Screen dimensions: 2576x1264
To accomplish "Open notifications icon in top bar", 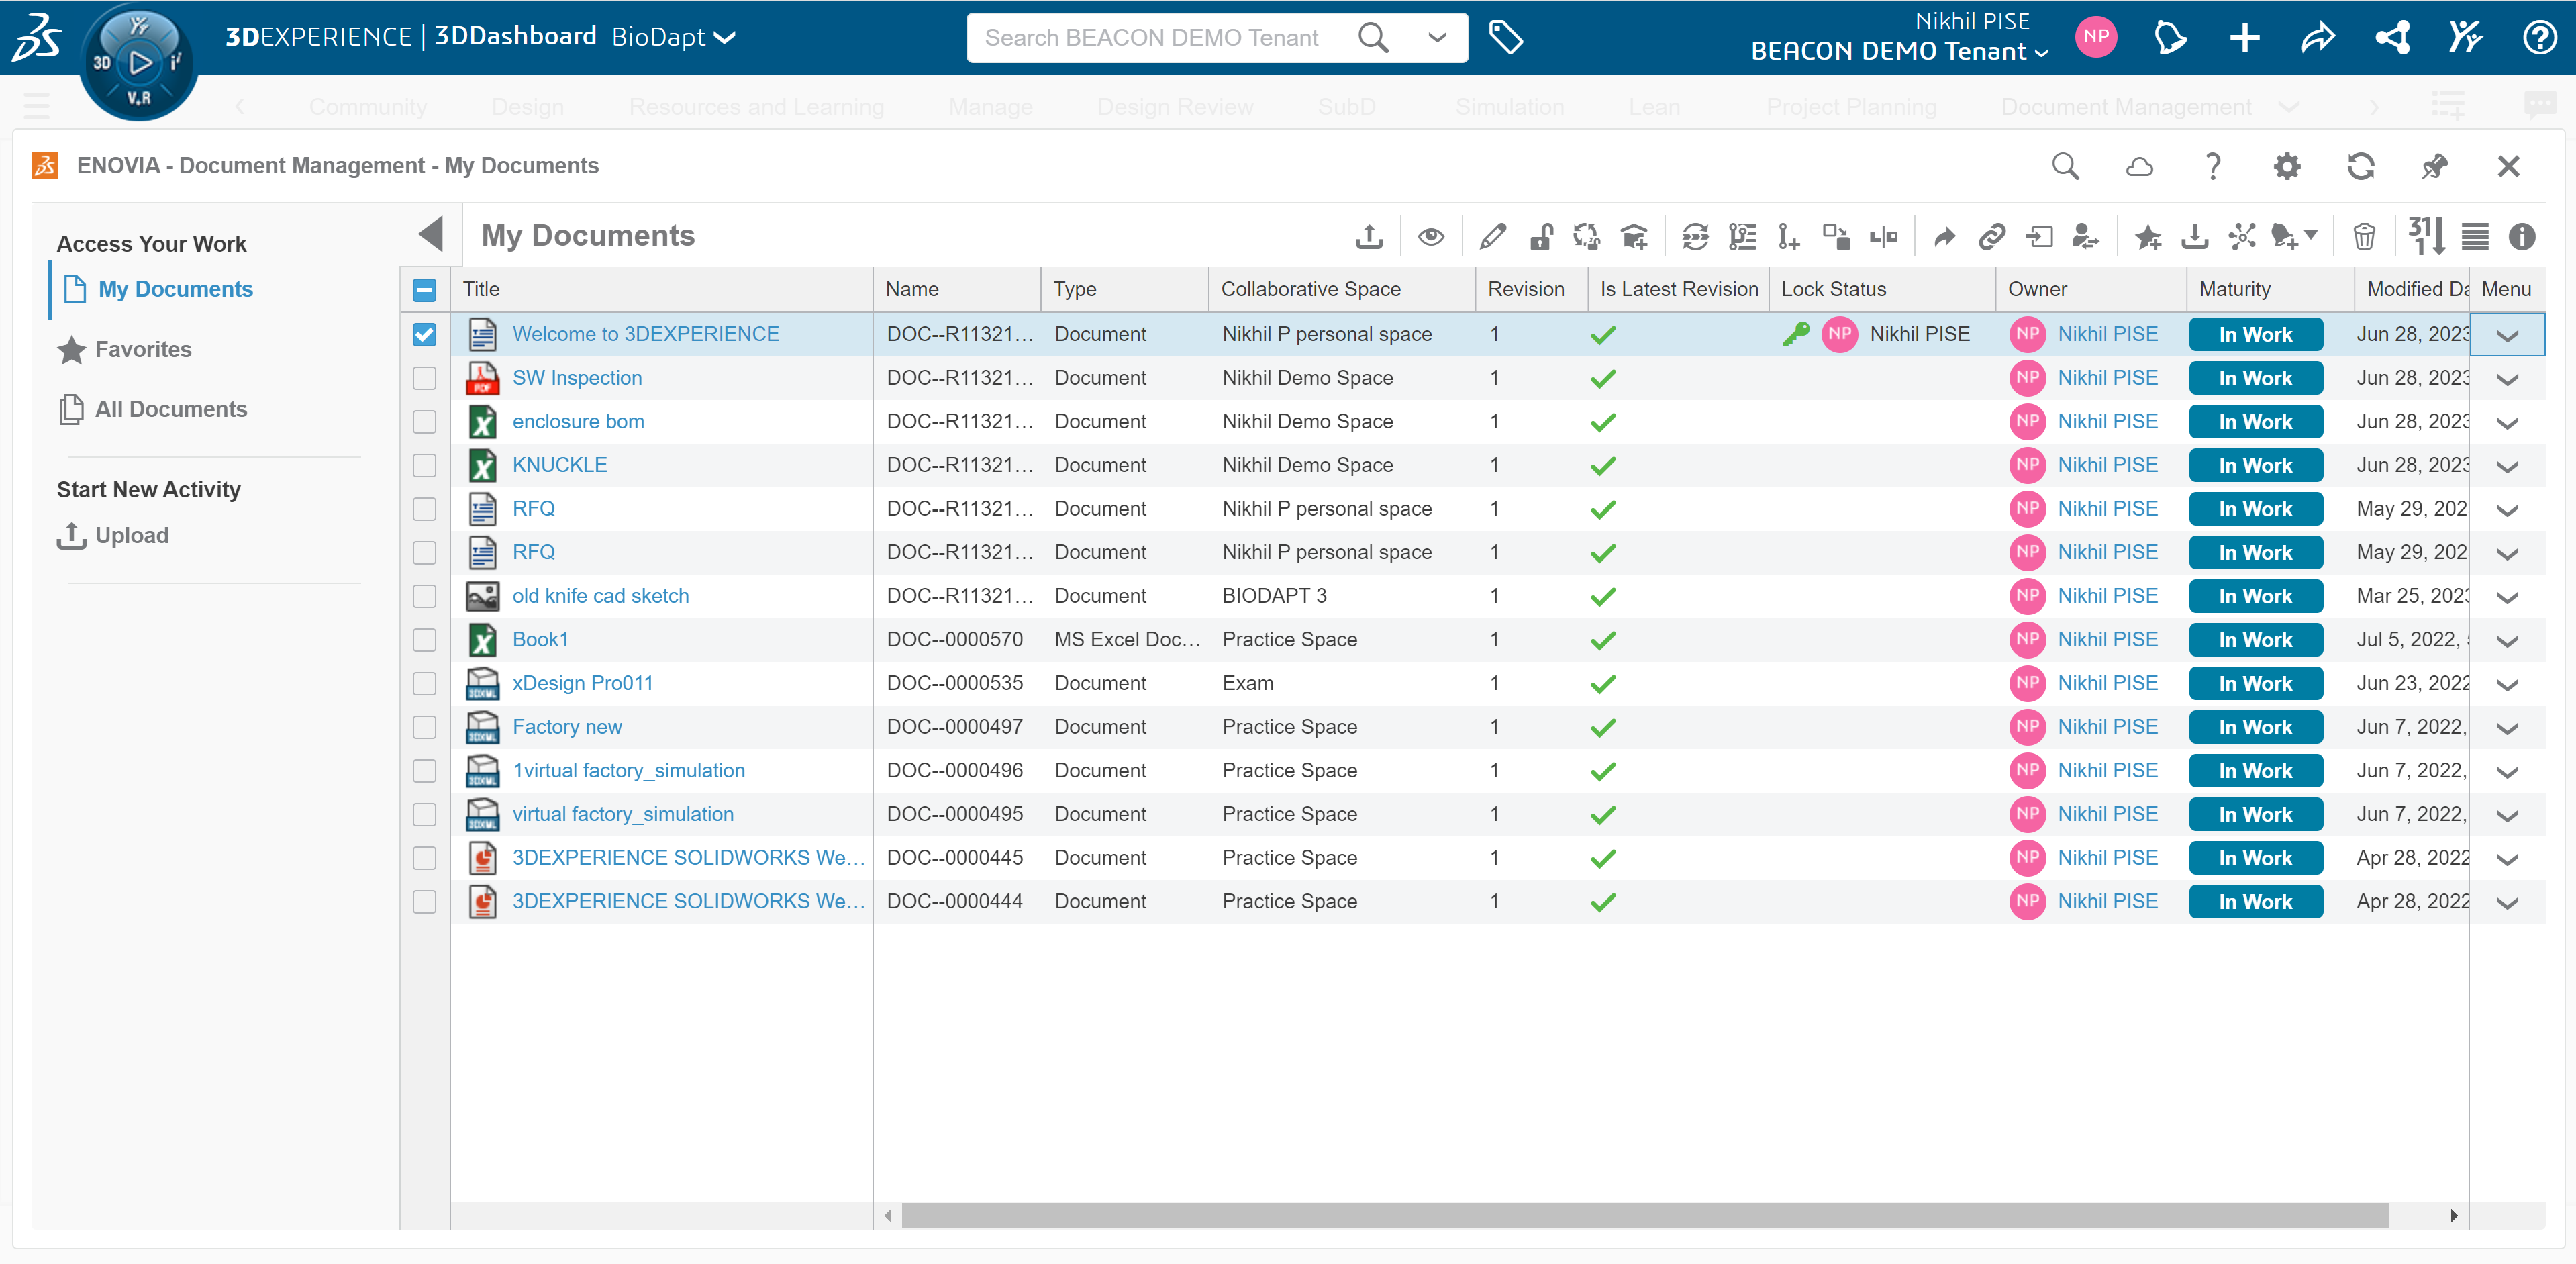I will [2170, 38].
